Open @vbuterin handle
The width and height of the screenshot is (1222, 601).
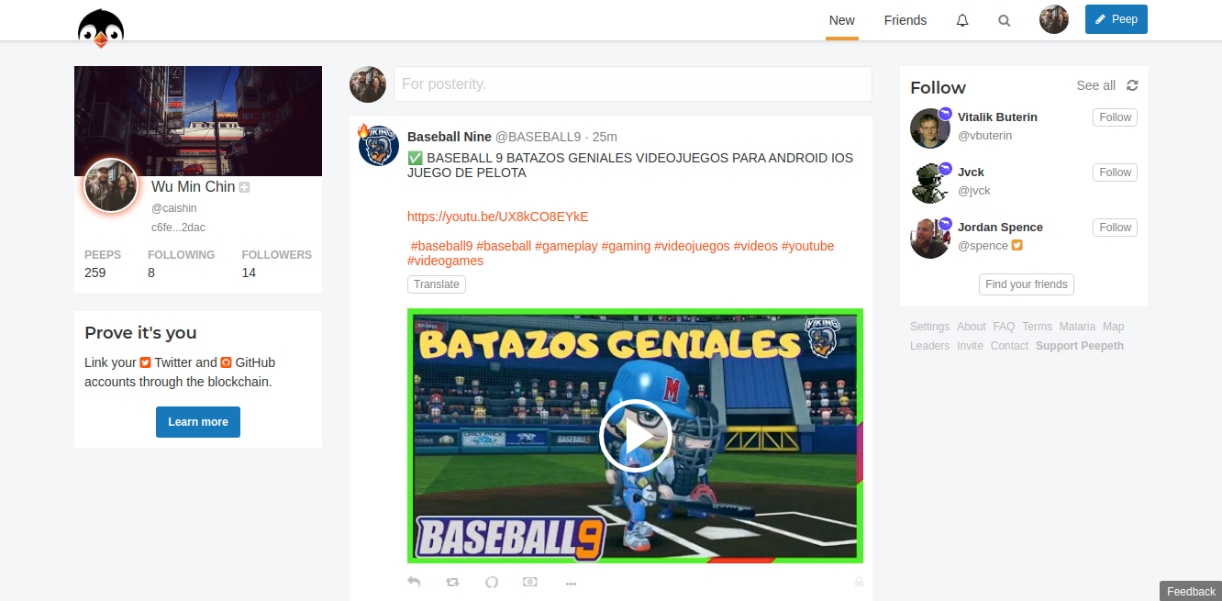[984, 136]
